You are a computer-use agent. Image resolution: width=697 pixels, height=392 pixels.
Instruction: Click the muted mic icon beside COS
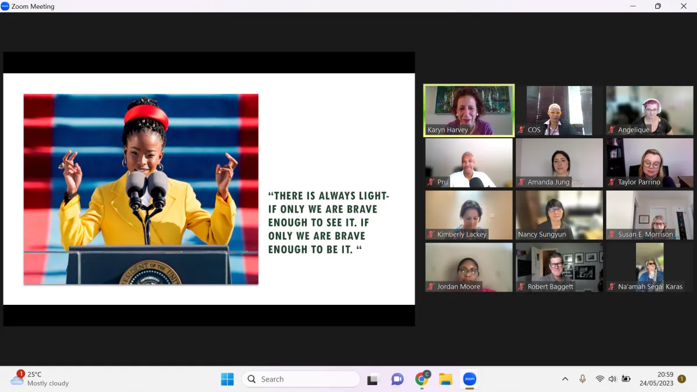coord(522,130)
